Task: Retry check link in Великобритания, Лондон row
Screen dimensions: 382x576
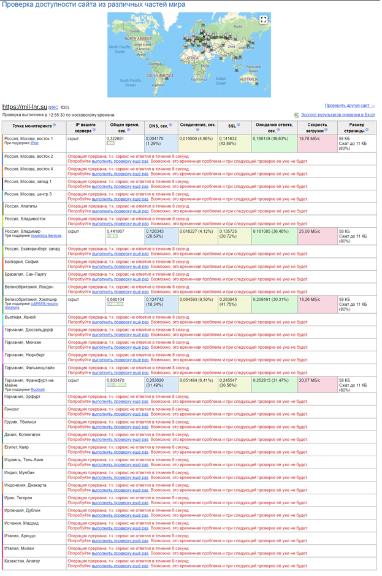Action: [120, 292]
